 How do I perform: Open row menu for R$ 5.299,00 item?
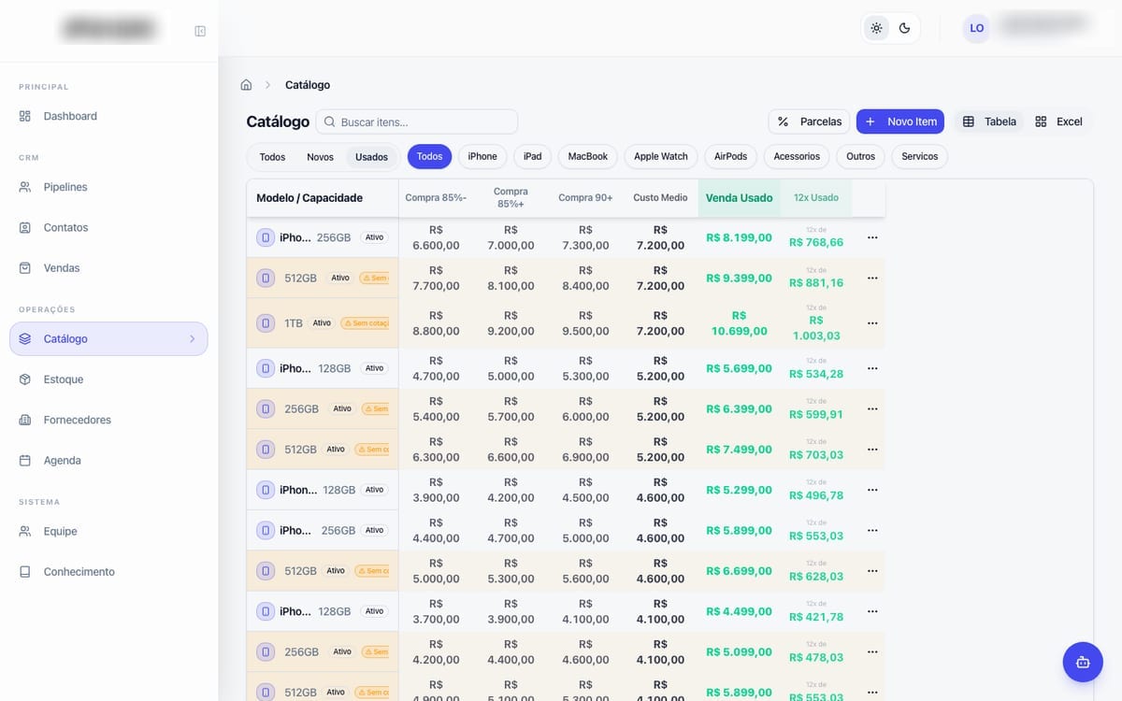pyautogui.click(x=872, y=490)
